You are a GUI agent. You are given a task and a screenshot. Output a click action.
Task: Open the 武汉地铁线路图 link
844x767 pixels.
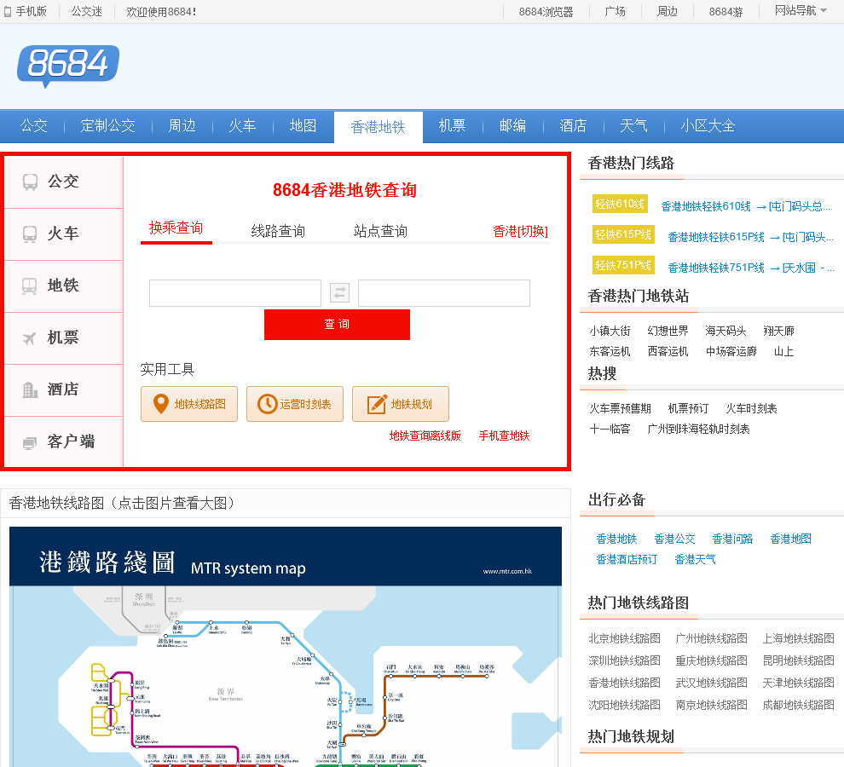(x=712, y=683)
